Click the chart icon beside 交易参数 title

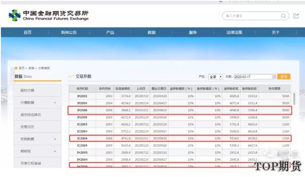click(x=70, y=76)
